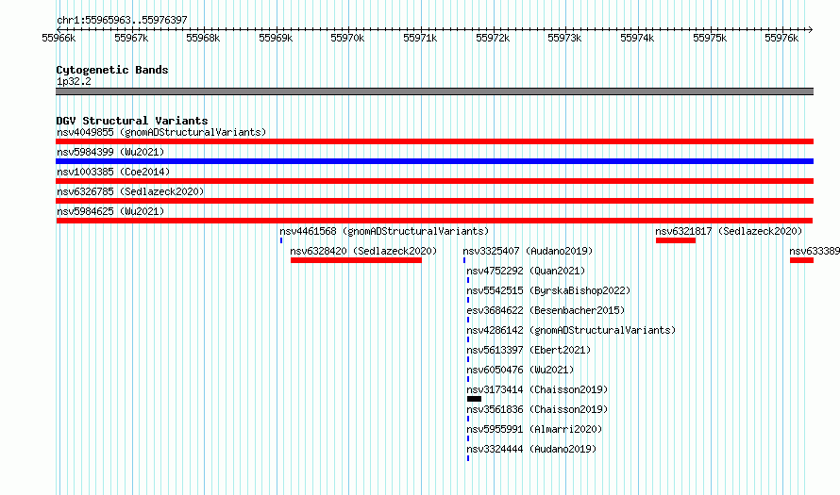Click the 55968k ruler label
The height and width of the screenshot is (495, 840).
tap(203, 38)
